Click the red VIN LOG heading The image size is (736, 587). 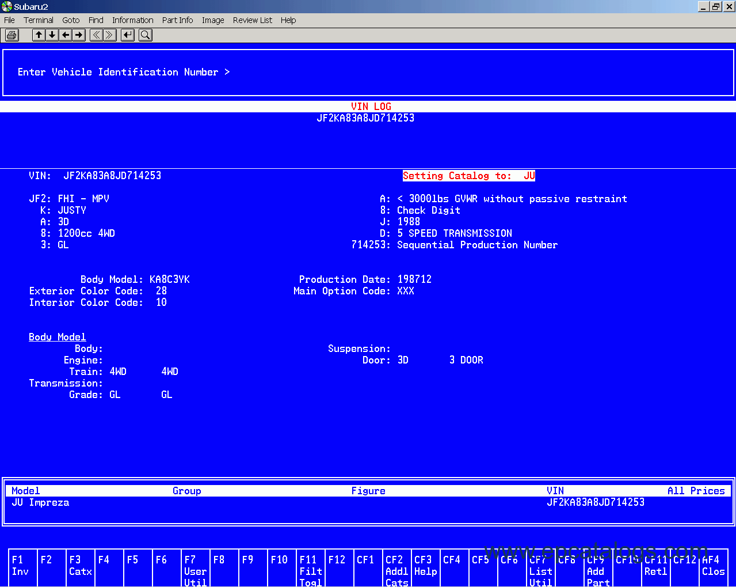point(371,107)
